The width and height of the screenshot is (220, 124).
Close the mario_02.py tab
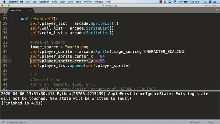point(30,10)
